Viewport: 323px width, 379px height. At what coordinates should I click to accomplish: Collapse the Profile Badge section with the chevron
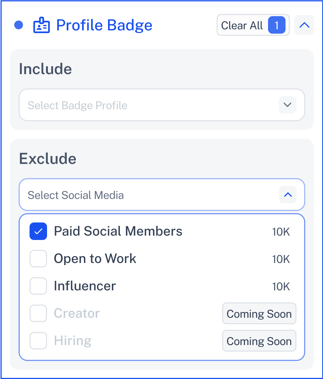304,25
